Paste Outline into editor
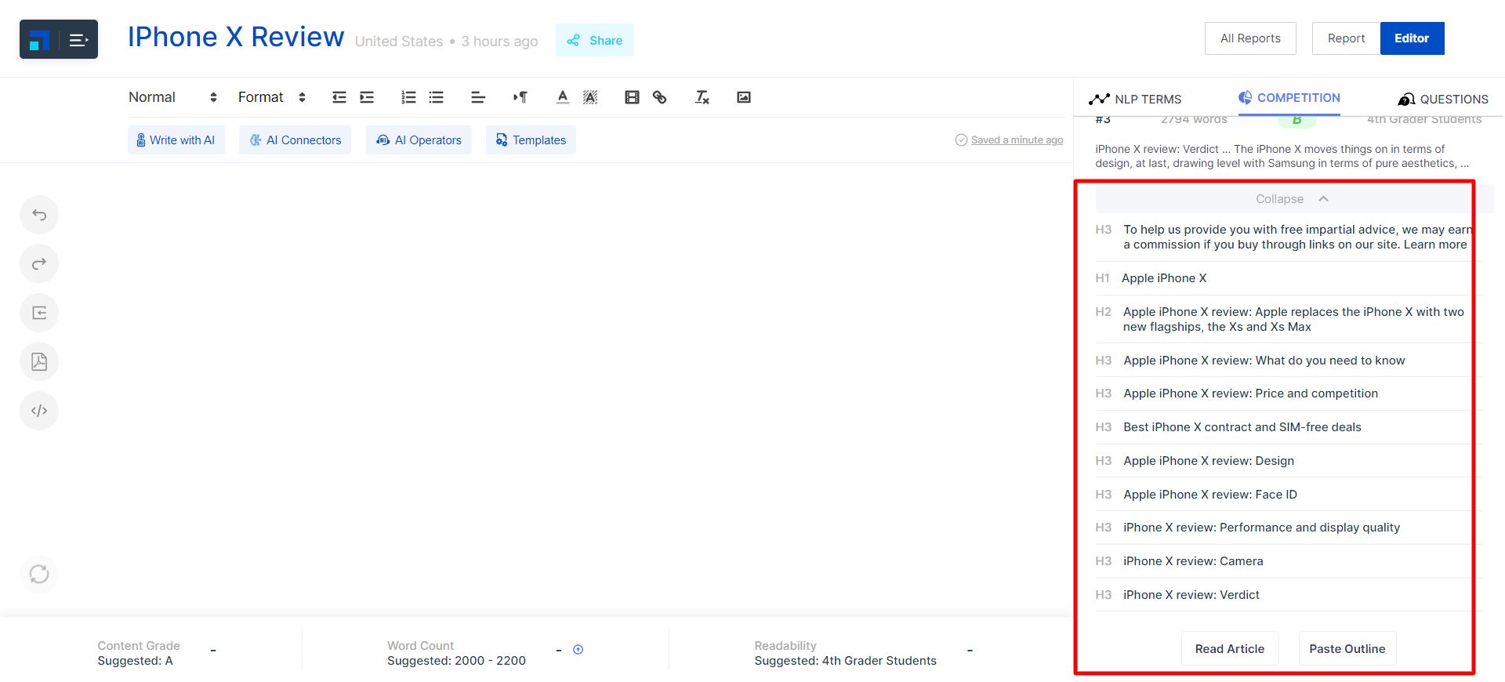 (1347, 648)
